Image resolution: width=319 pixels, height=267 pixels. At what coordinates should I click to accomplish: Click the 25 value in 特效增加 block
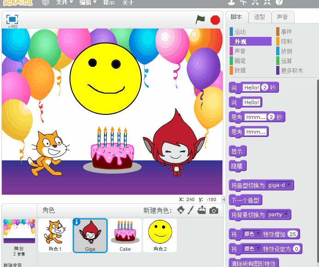[293, 234]
